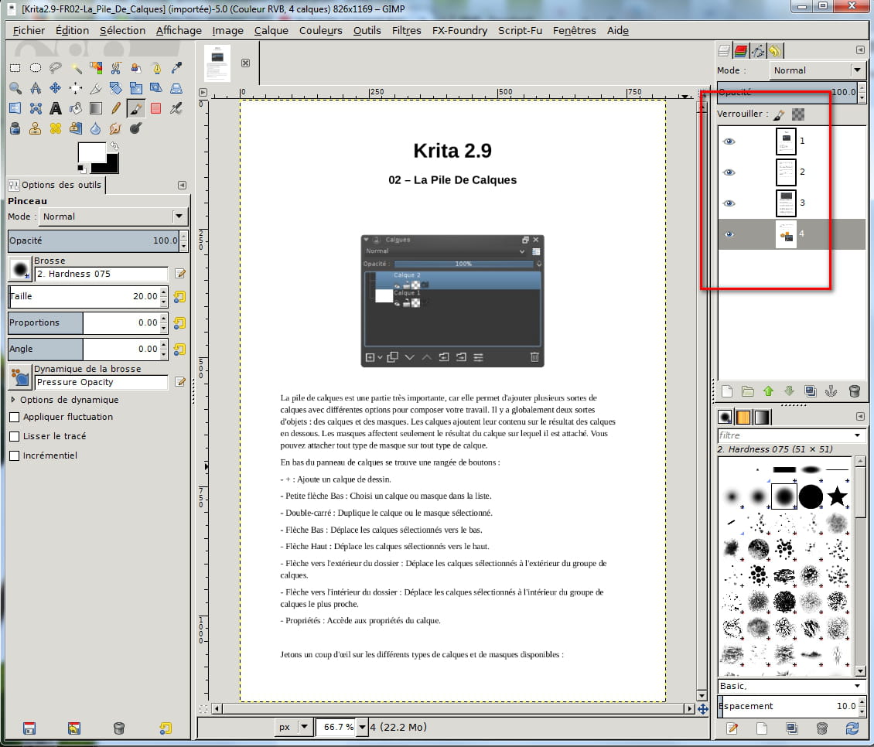Viewport: 874px width, 747px height.
Task: Select the Scissors Select tool
Action: (x=116, y=68)
